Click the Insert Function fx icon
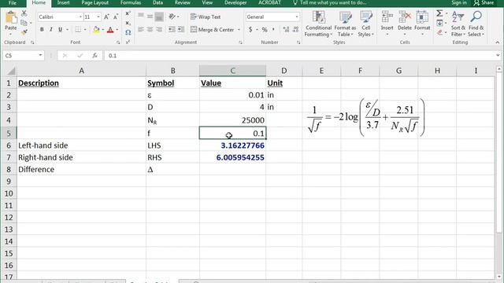The image size is (504, 283). [x=94, y=56]
